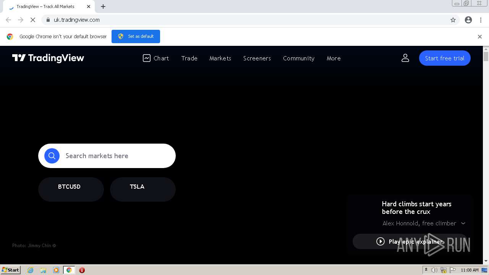Click the browser back arrow

click(8, 20)
